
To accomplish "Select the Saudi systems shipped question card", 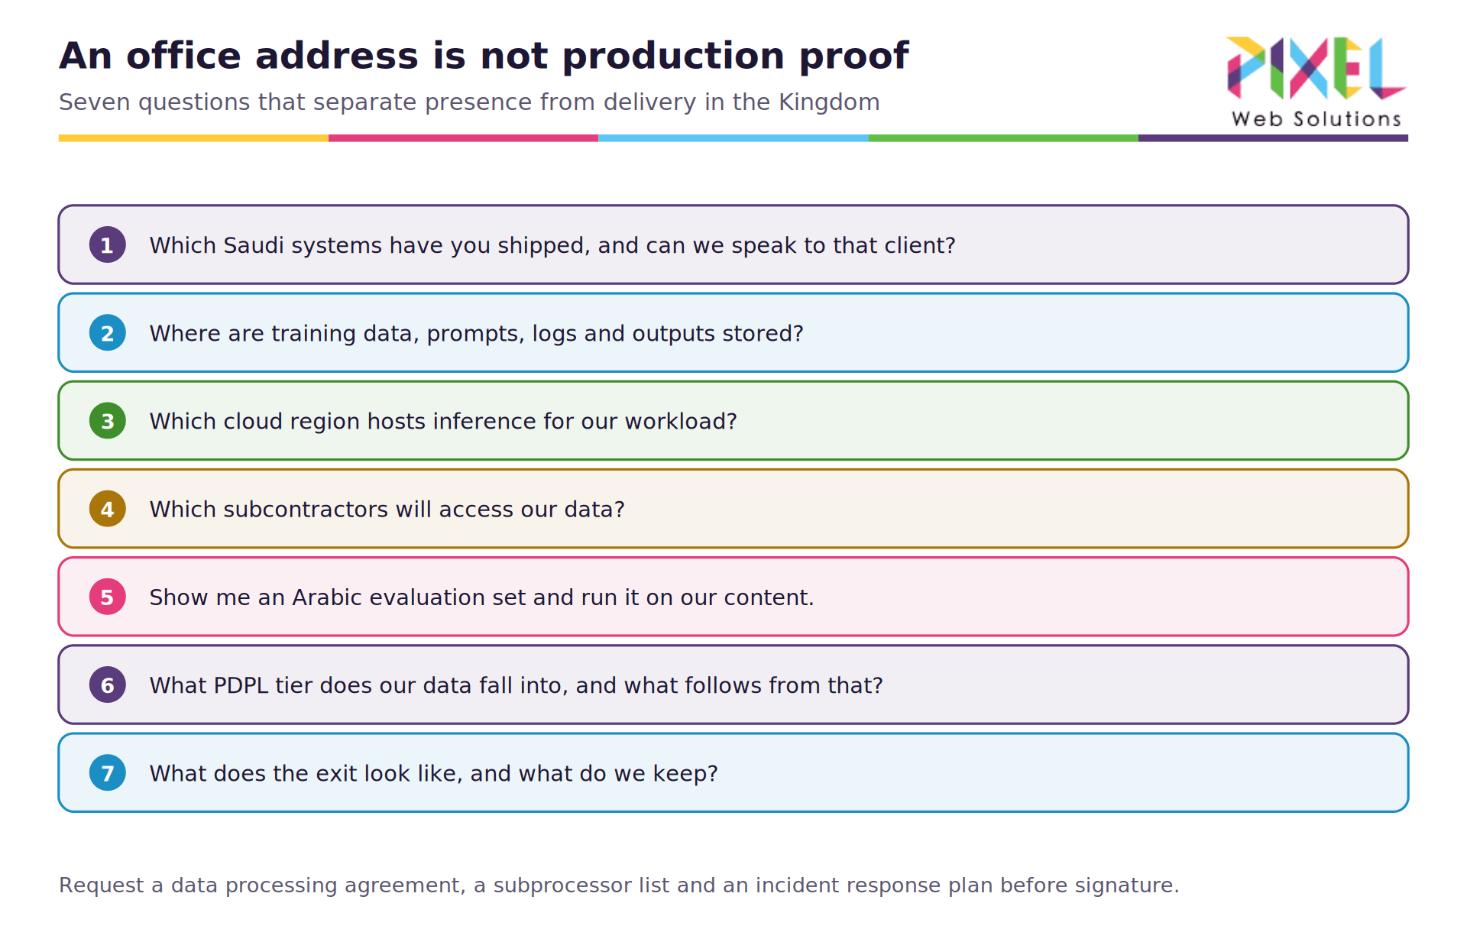I will 733,244.
